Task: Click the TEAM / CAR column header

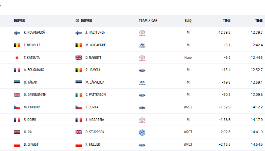Action: tap(148, 20)
